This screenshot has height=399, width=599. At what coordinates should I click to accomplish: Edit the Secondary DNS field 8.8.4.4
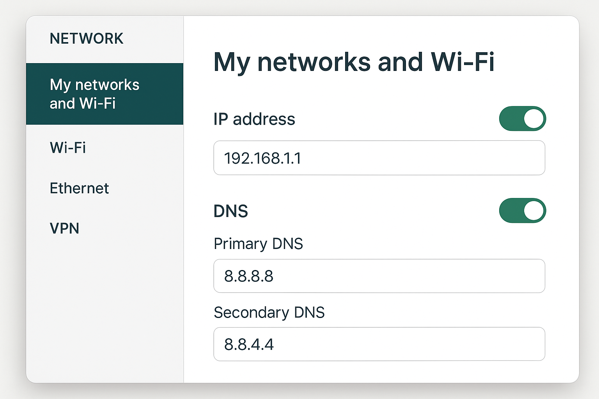[x=379, y=344]
